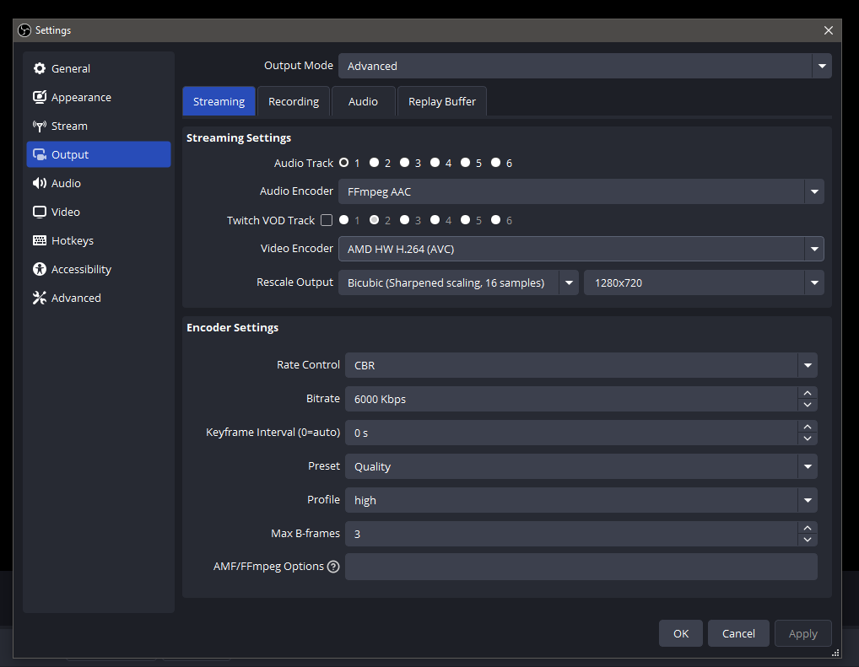
Task: Click the Output icon in sidebar
Action: pos(40,154)
